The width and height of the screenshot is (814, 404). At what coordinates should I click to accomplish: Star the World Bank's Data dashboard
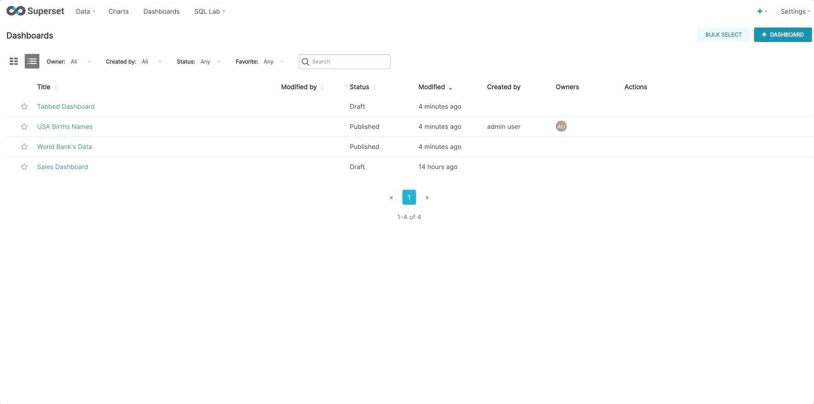pos(24,147)
